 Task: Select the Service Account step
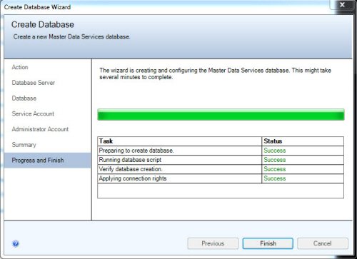click(33, 113)
